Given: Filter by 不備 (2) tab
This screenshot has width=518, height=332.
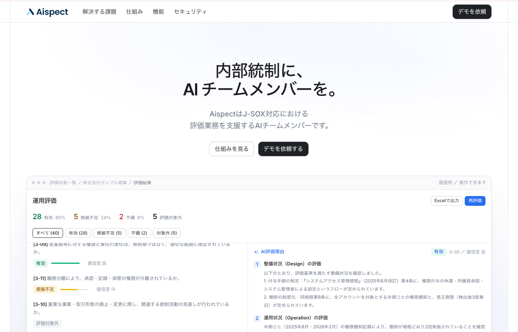Looking at the screenshot, I should (x=139, y=233).
